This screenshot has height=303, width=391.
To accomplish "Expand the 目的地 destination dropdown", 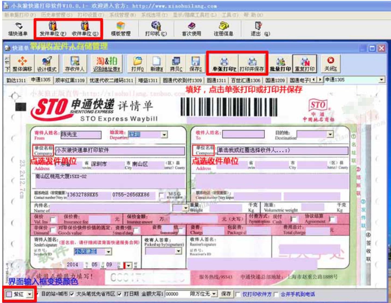I will [330, 134].
